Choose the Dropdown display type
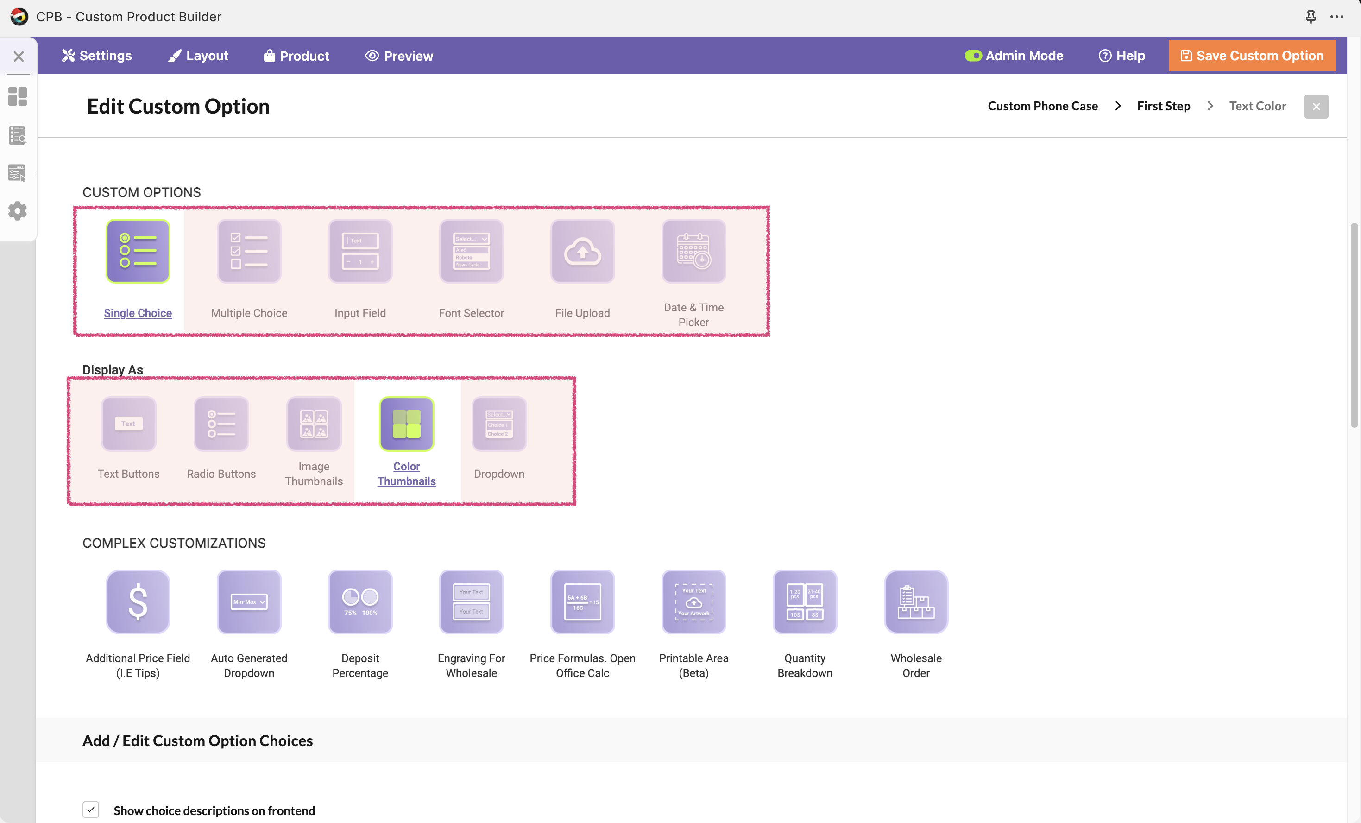The width and height of the screenshot is (1361, 823). point(499,424)
